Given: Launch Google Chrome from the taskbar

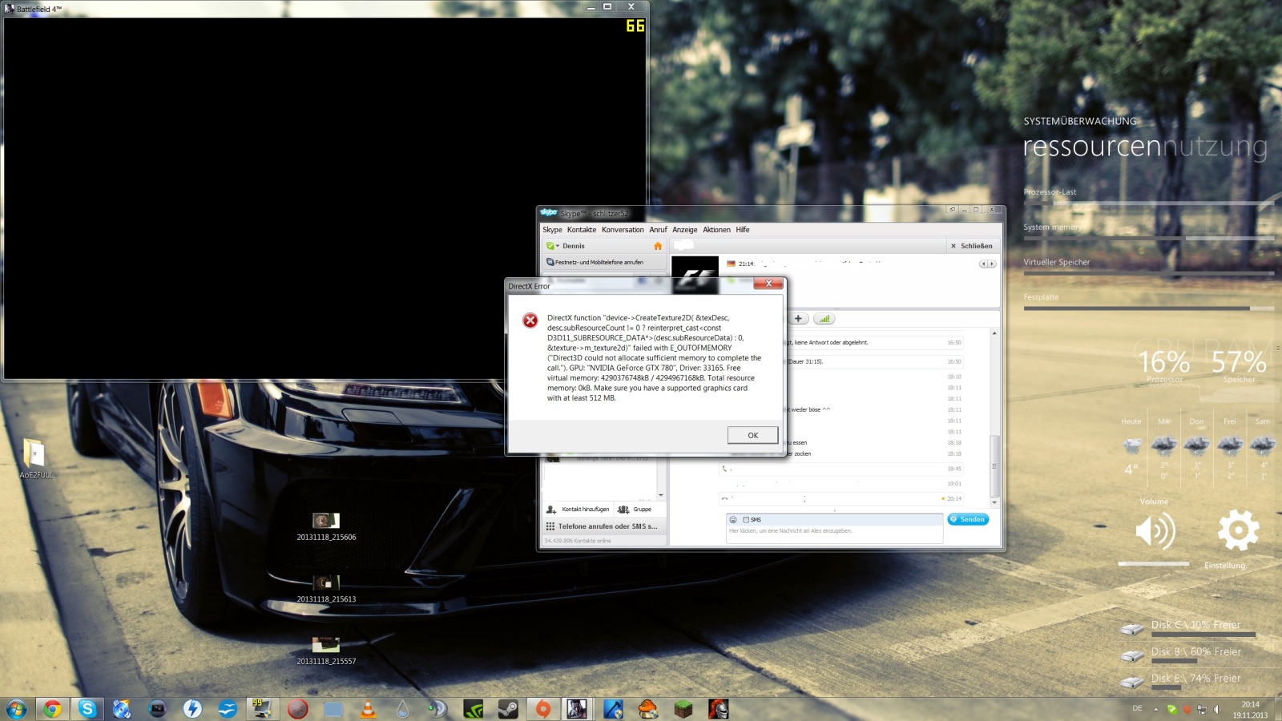Looking at the screenshot, I should (52, 709).
